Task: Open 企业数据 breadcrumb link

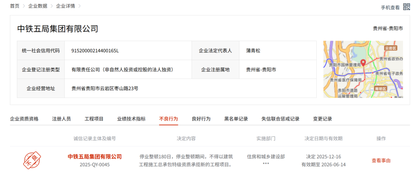Action: pyautogui.click(x=38, y=6)
